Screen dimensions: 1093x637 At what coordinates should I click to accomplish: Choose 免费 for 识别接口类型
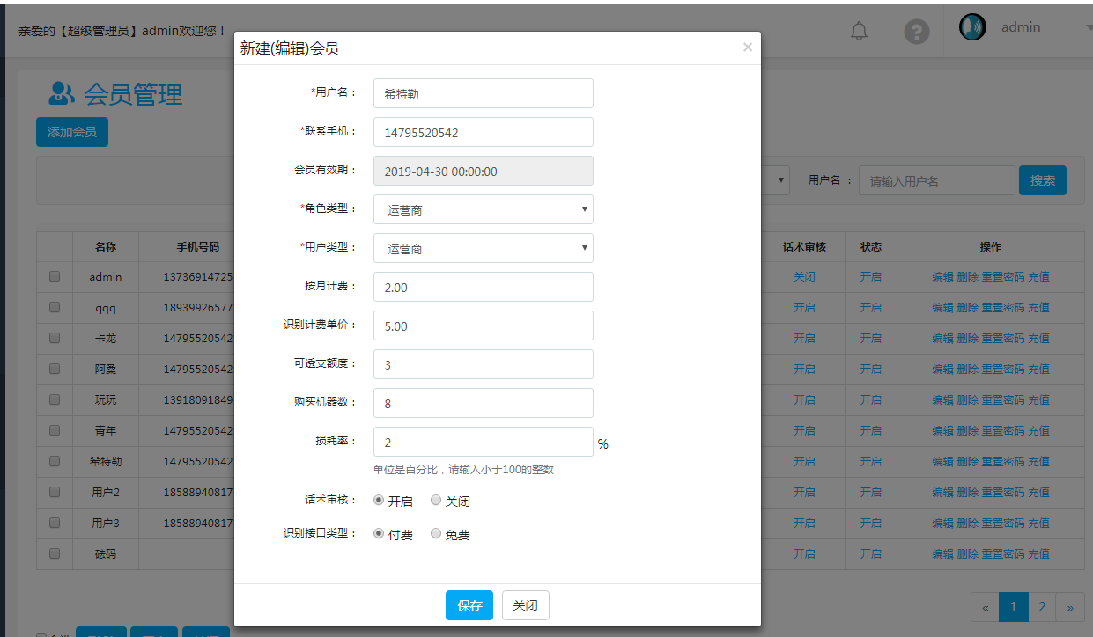[436, 533]
